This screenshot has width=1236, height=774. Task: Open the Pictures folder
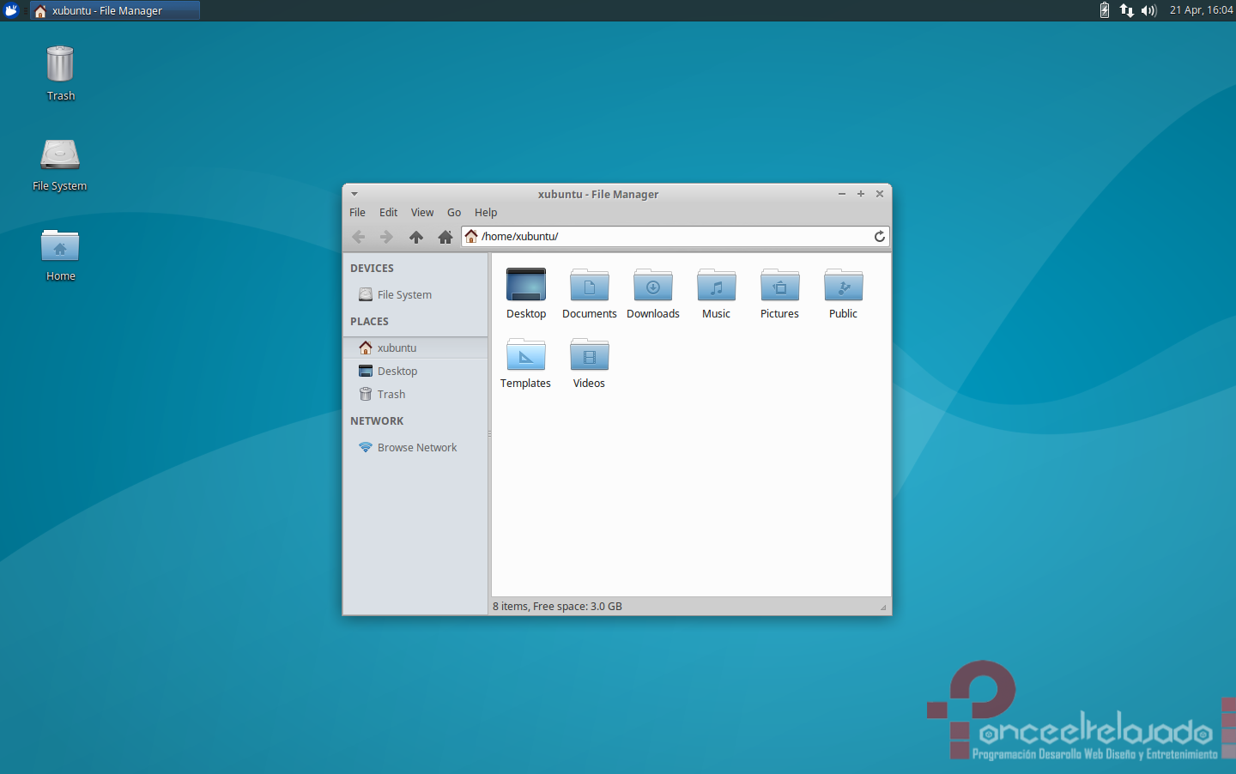tap(780, 293)
